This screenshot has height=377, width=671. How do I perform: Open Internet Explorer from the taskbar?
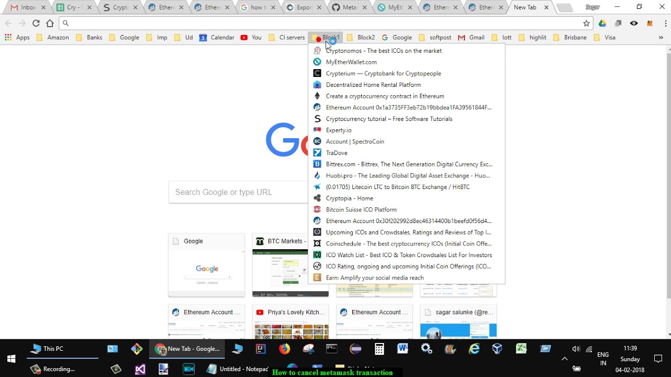(474, 349)
